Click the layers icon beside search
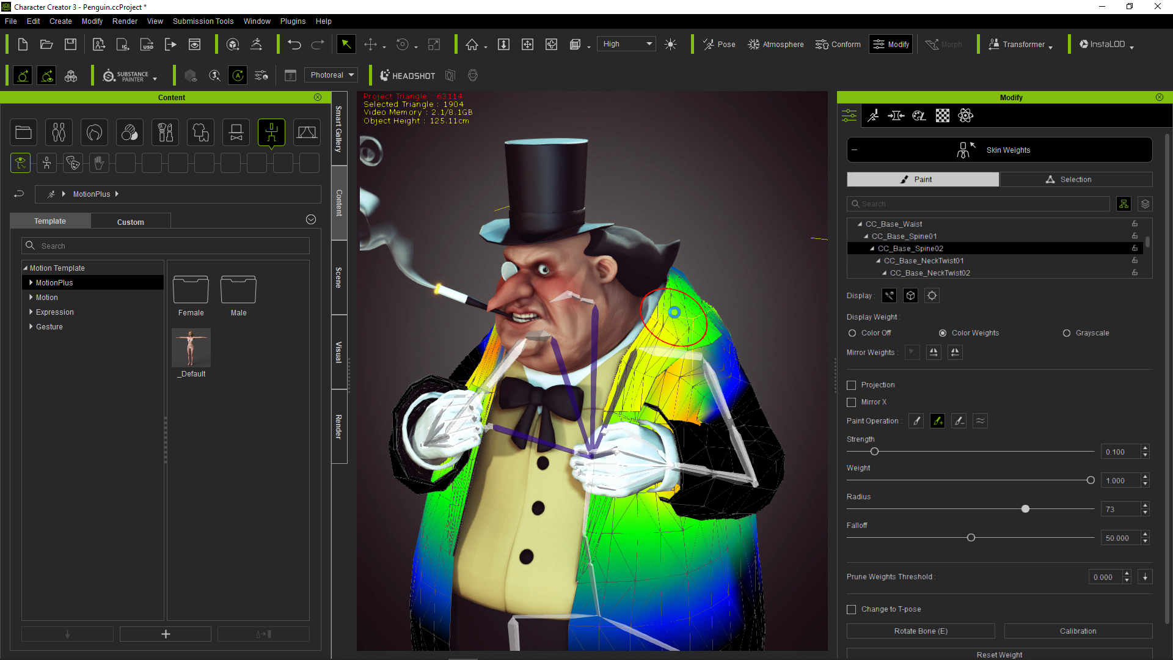The width and height of the screenshot is (1173, 660). pyautogui.click(x=1146, y=204)
